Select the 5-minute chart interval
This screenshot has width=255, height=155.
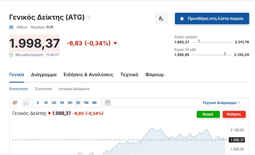38,102
